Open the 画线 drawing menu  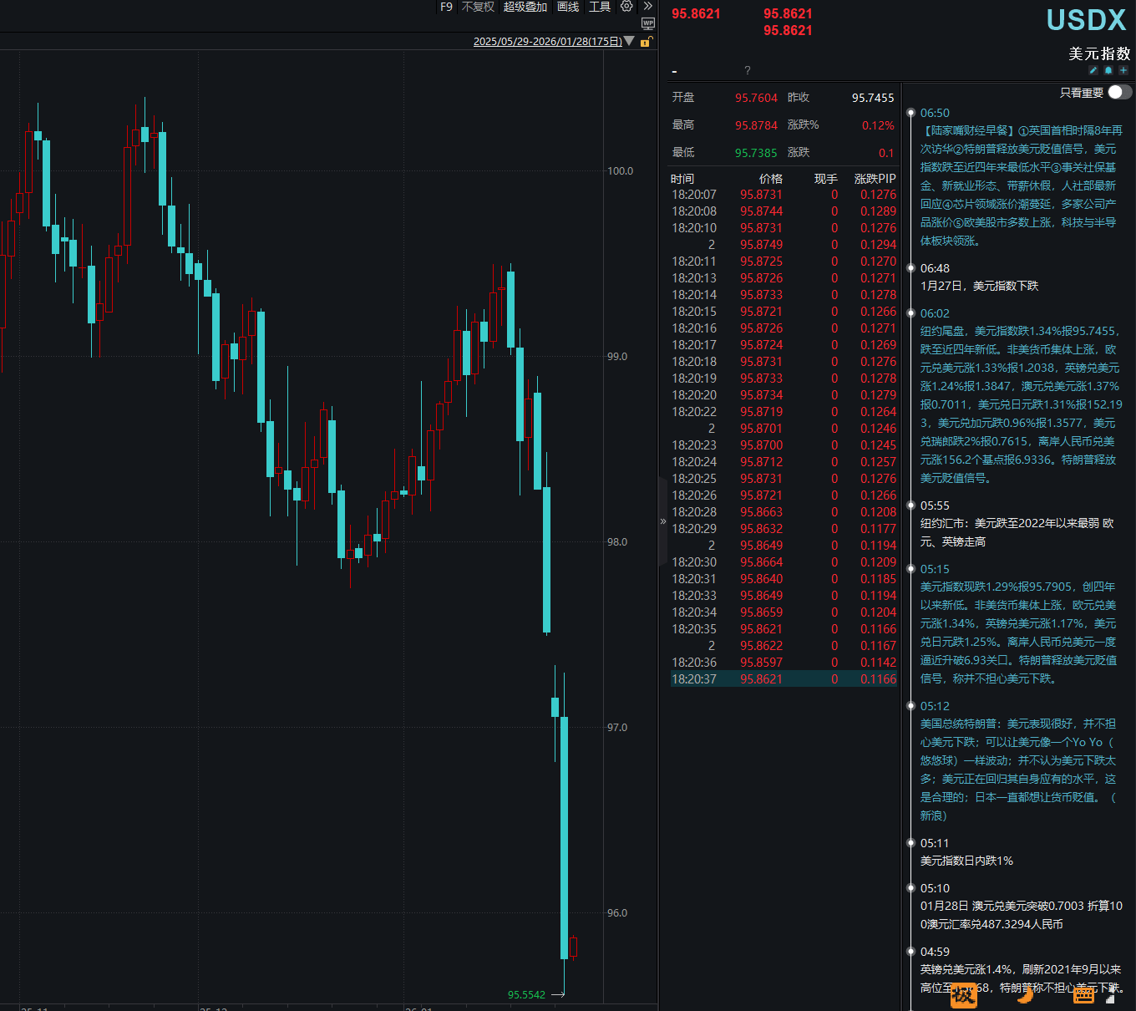pyautogui.click(x=568, y=7)
